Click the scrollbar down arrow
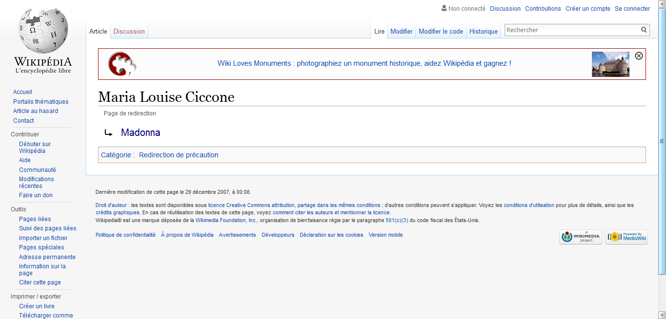This screenshot has width=666, height=319. (x=662, y=315)
